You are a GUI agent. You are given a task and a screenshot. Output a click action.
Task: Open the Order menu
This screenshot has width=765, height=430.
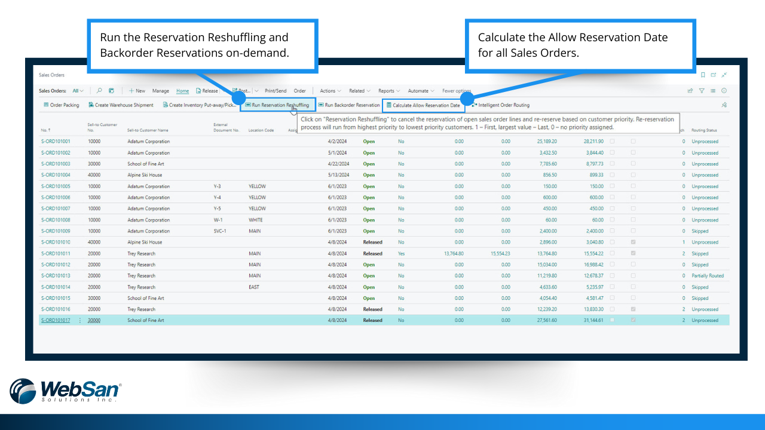coord(299,91)
